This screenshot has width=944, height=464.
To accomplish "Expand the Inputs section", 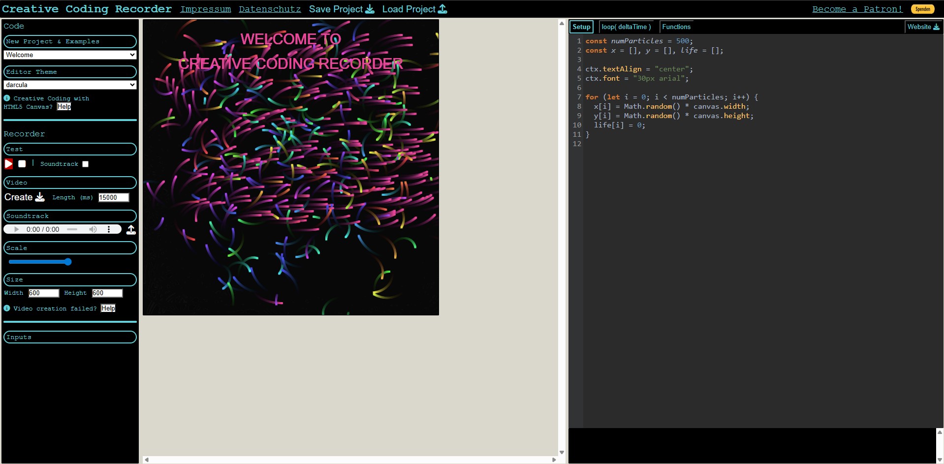I will tap(70, 337).
